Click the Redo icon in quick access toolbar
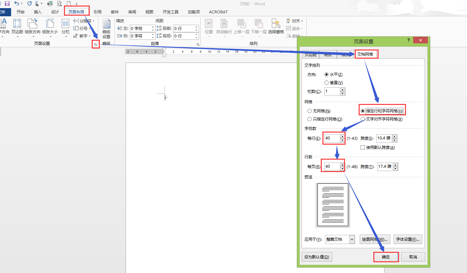 [x=29, y=4]
